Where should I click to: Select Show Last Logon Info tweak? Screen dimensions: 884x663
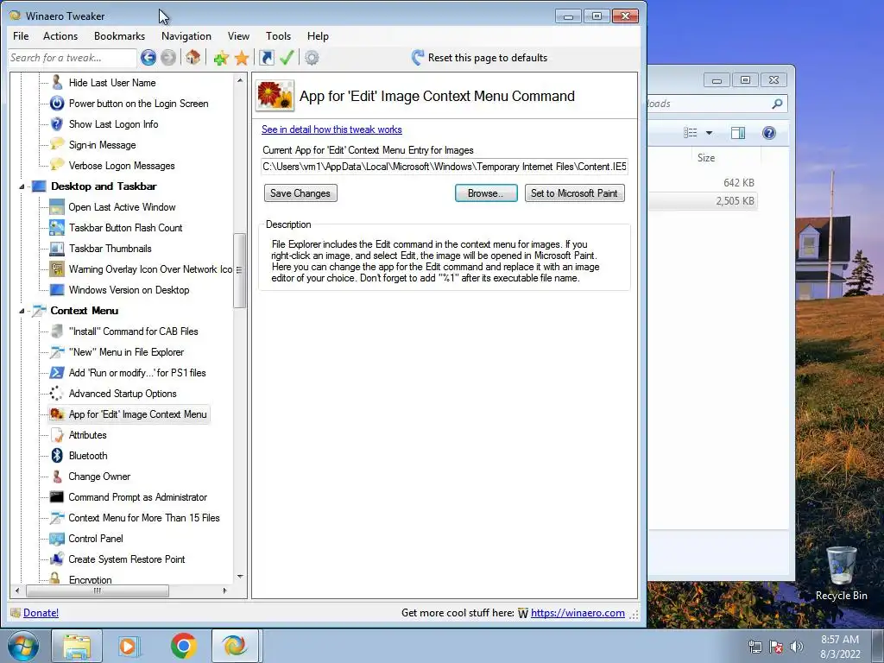(113, 124)
